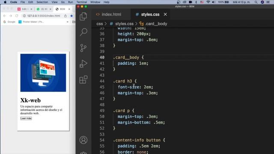Open the View menu

[54, 2]
